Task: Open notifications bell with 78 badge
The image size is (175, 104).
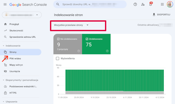Action: click(x=150, y=4)
